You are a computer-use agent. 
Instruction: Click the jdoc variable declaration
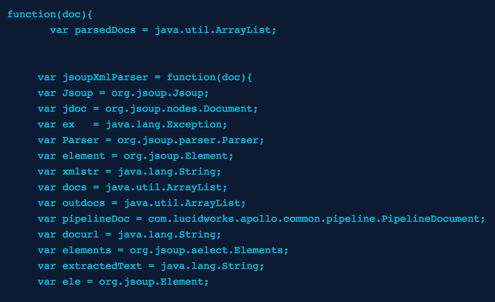(148, 109)
